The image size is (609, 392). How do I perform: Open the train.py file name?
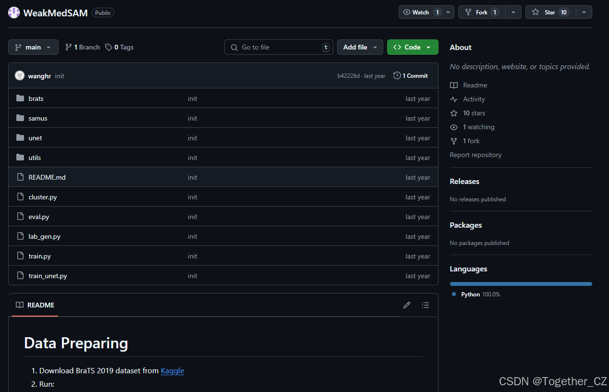click(x=40, y=256)
